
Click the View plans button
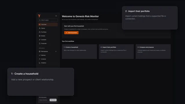coord(53,100)
